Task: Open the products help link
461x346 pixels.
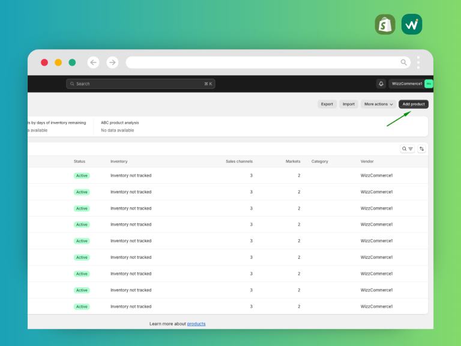Action: [x=196, y=324]
